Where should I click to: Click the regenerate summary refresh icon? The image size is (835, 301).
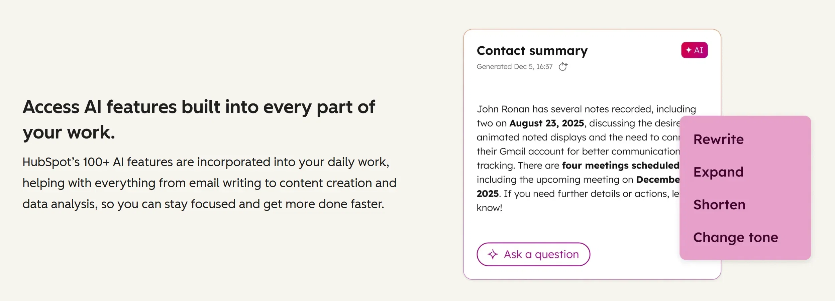pos(563,66)
